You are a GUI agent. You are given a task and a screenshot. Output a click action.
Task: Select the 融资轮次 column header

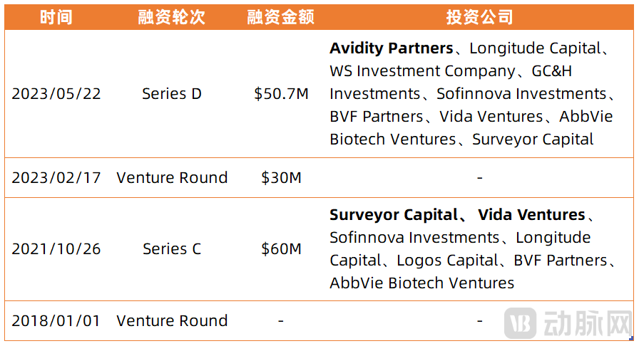tap(172, 17)
